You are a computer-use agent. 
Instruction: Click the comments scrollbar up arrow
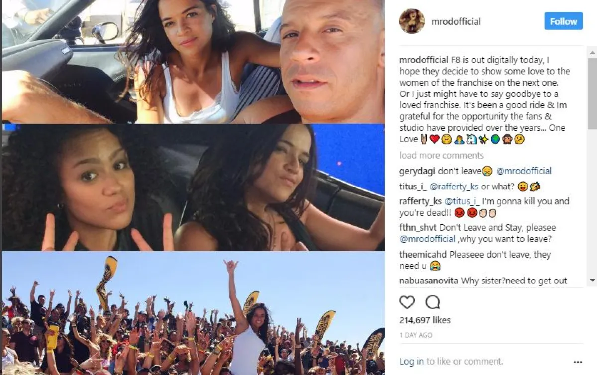coord(592,52)
